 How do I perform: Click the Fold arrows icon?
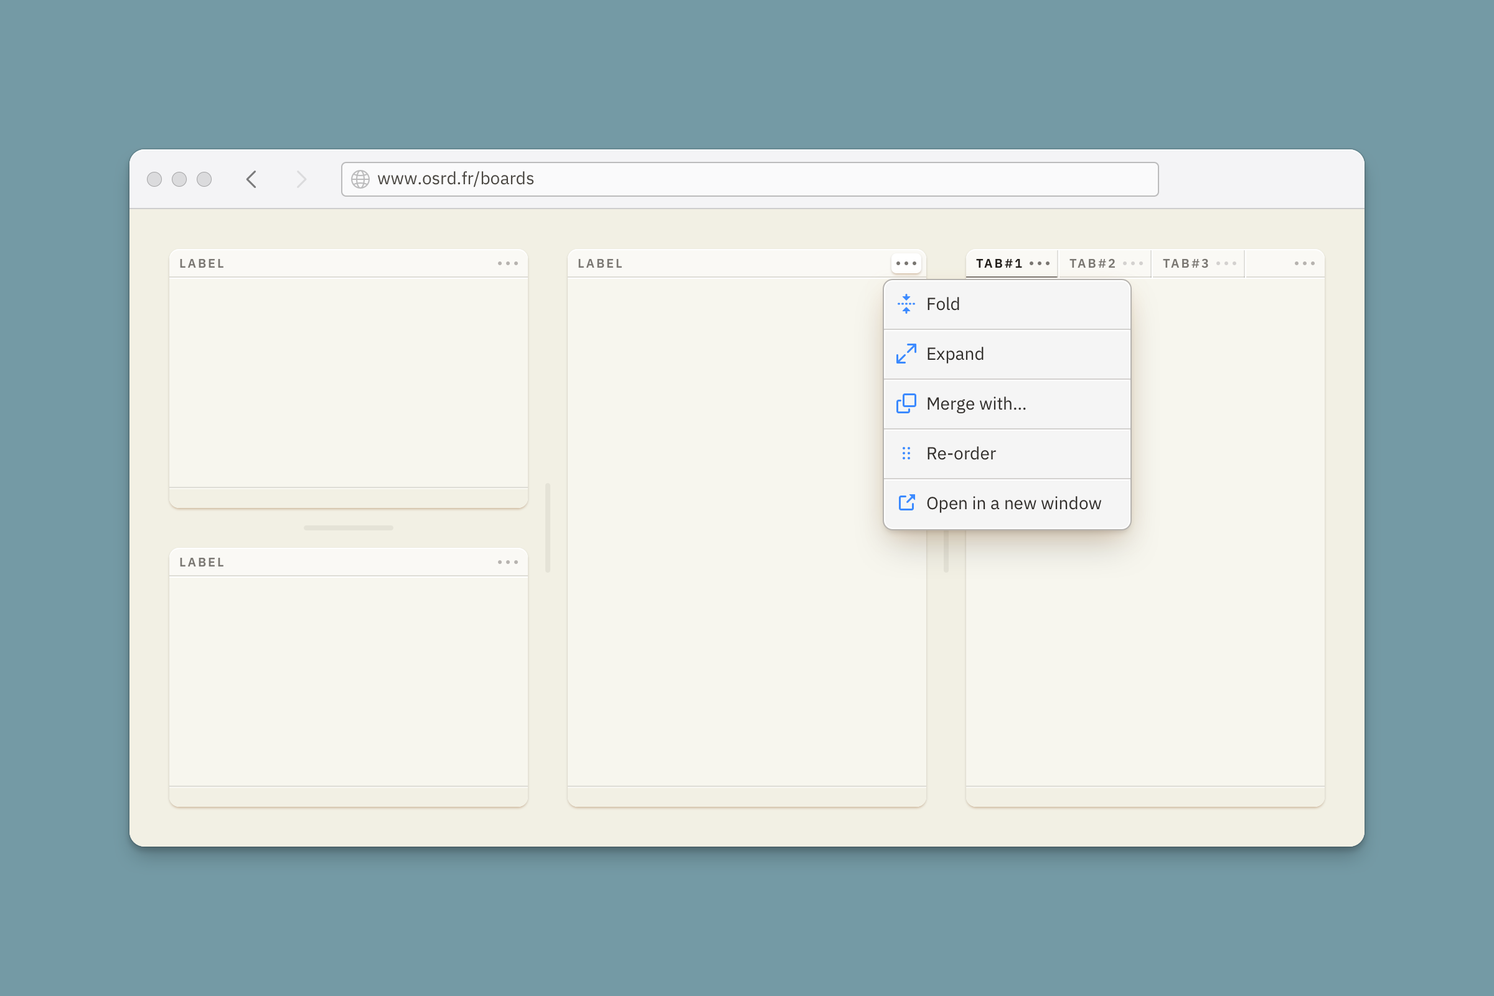coord(906,304)
